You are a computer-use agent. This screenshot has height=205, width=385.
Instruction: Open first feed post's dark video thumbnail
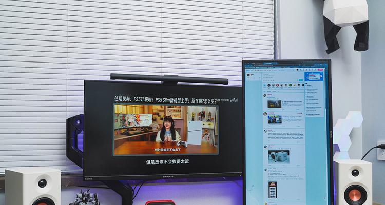[x=275, y=104]
